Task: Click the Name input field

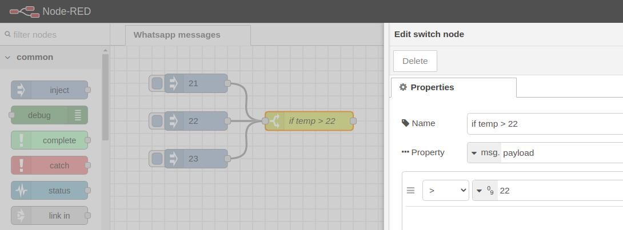Action: tap(545, 124)
